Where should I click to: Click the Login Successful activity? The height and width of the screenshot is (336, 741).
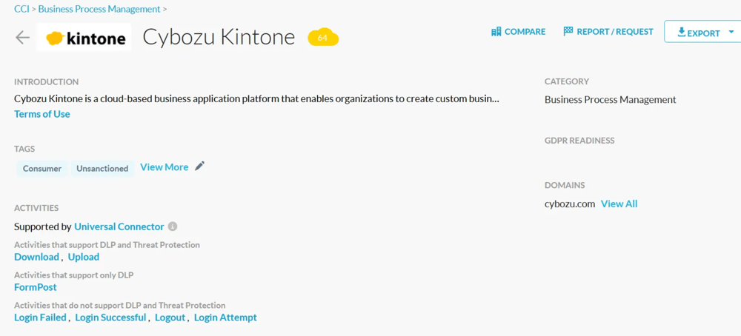coord(110,317)
